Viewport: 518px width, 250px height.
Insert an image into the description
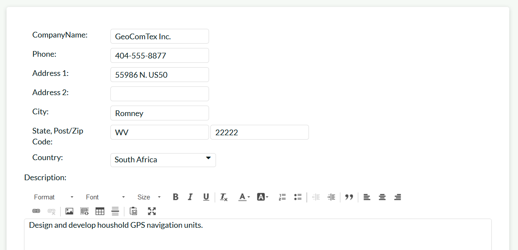pos(69,211)
